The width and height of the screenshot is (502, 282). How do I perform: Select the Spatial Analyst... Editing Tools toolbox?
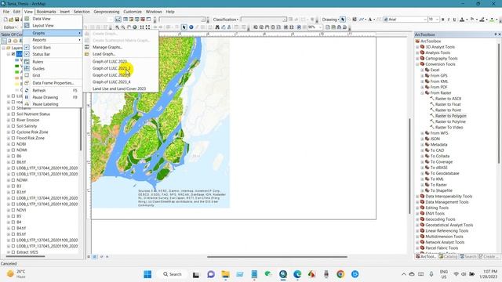[437, 208]
